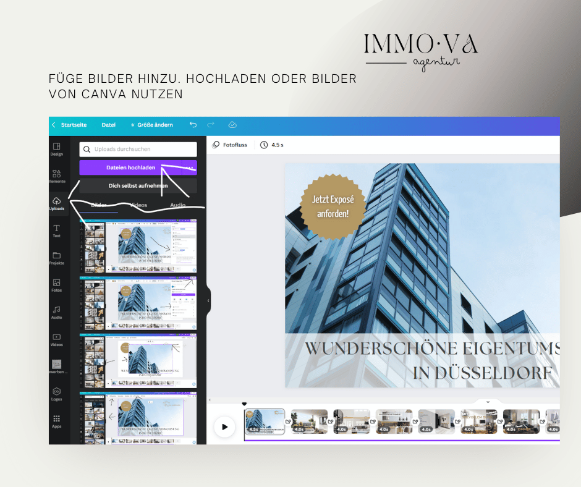Open the 4.5 s duration setting
Image resolution: width=581 pixels, height=487 pixels.
pyautogui.click(x=272, y=145)
